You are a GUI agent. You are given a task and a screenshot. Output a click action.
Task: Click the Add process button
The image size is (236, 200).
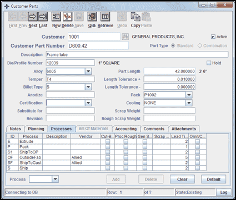click(116, 179)
